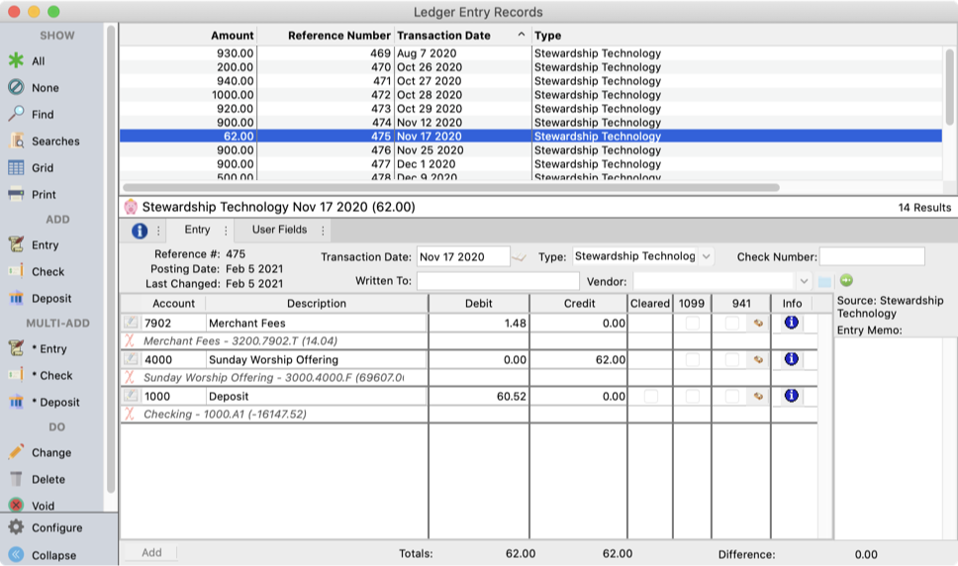The image size is (958, 566).
Task: Click the Written To input field
Action: [498, 281]
